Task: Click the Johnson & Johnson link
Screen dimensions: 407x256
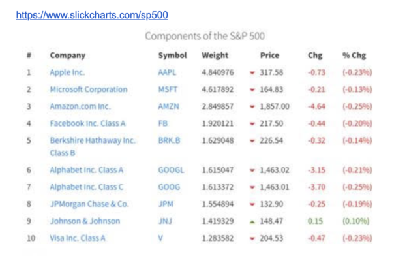Action: click(85, 221)
